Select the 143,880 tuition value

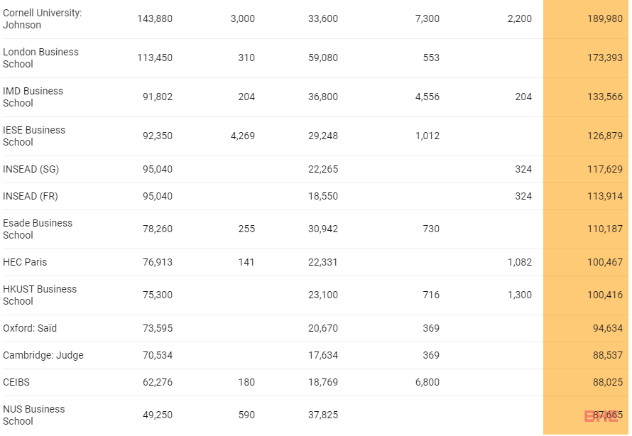click(x=155, y=19)
